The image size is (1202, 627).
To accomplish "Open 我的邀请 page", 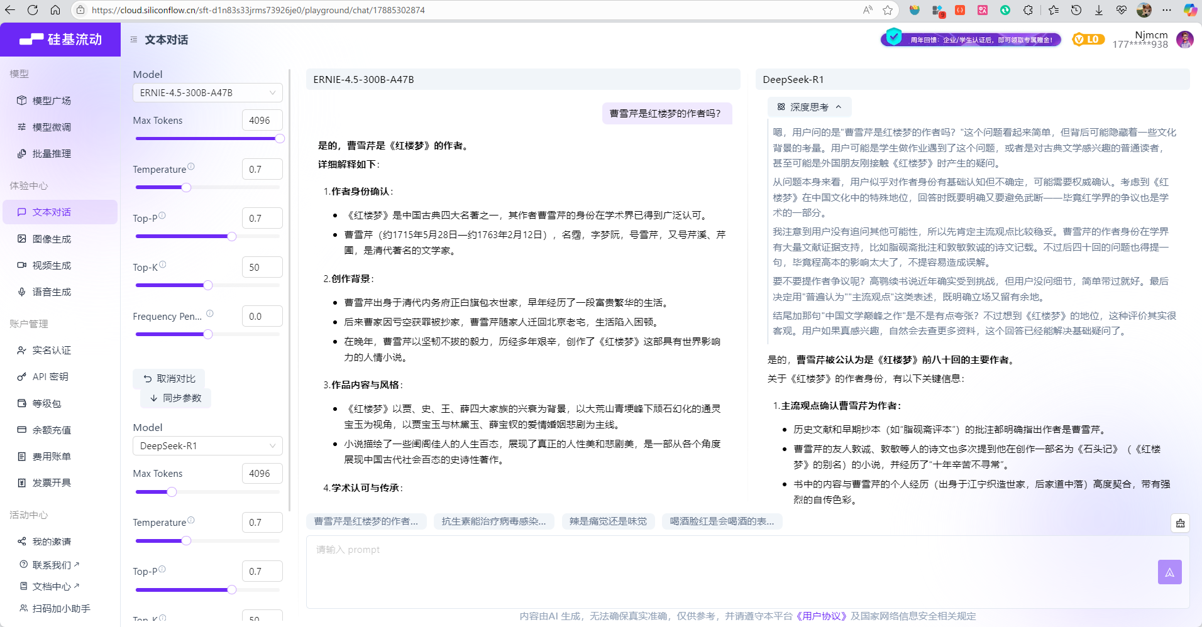I will (x=60, y=541).
